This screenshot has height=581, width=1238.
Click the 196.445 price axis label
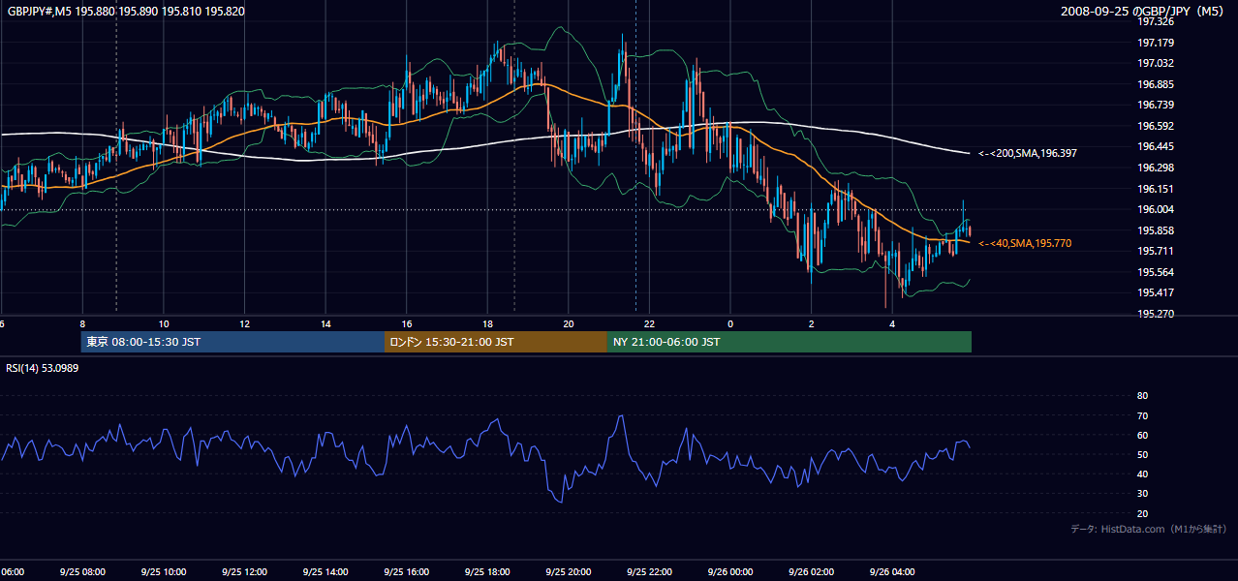(1156, 147)
